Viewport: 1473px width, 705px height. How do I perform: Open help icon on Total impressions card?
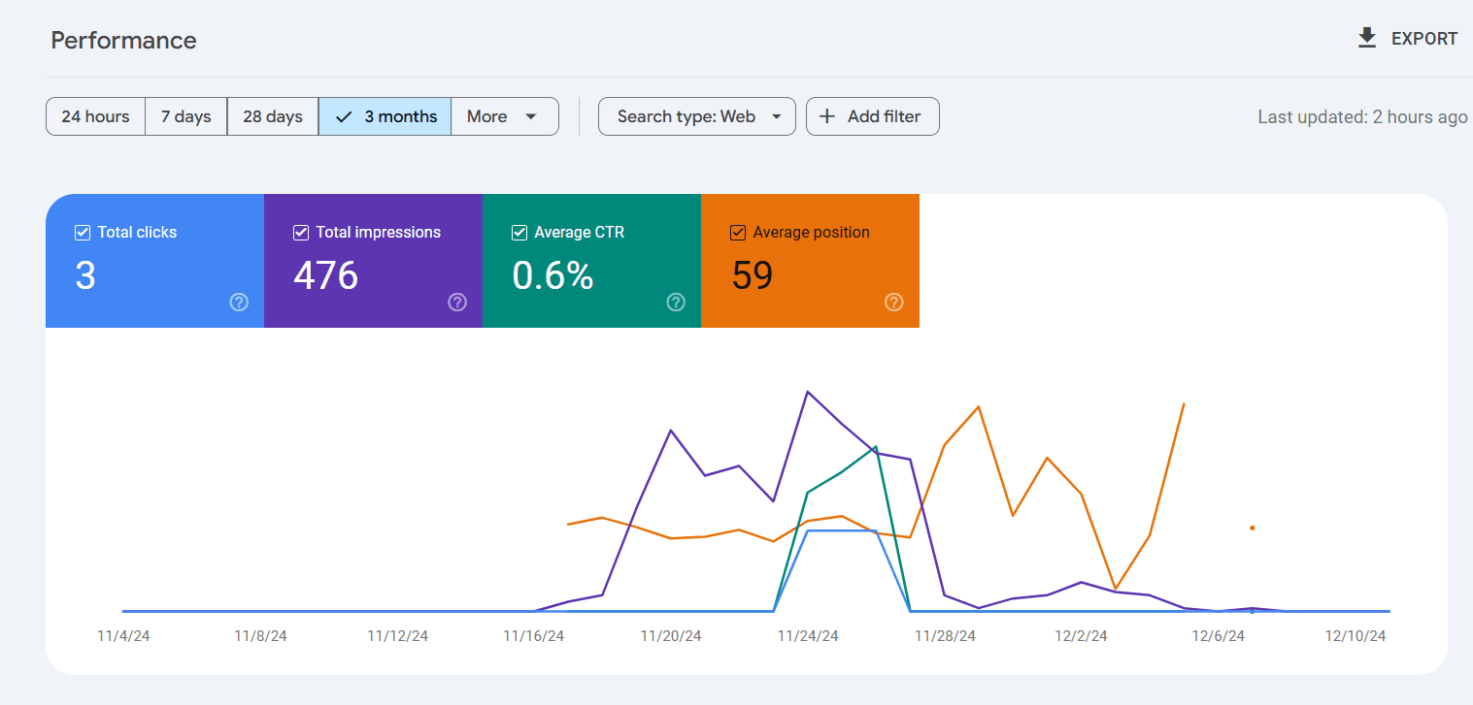pos(457,303)
